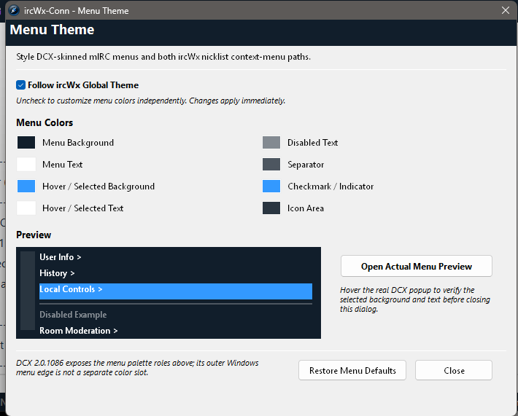Click the 'Style DCX-skinned mIRC menus' description

pos(163,57)
